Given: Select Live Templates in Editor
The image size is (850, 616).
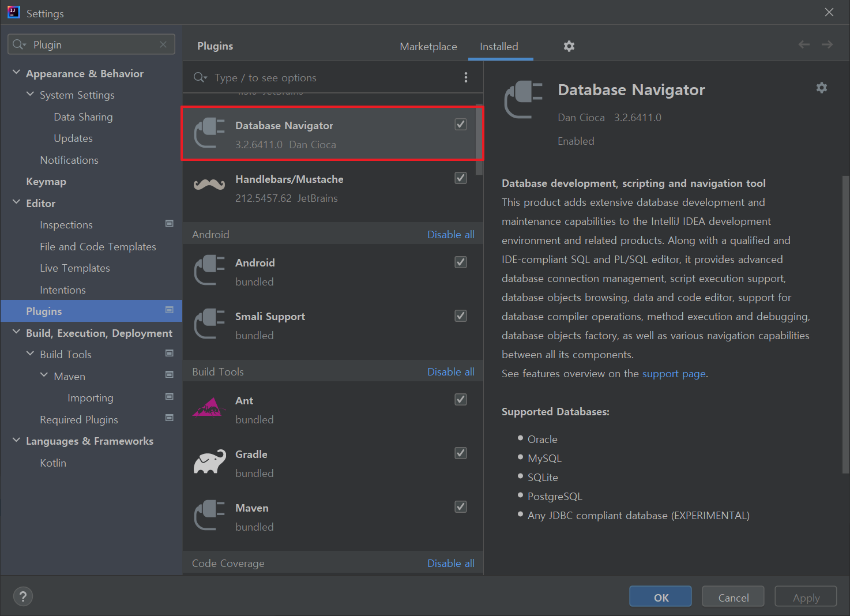Looking at the screenshot, I should pos(75,268).
